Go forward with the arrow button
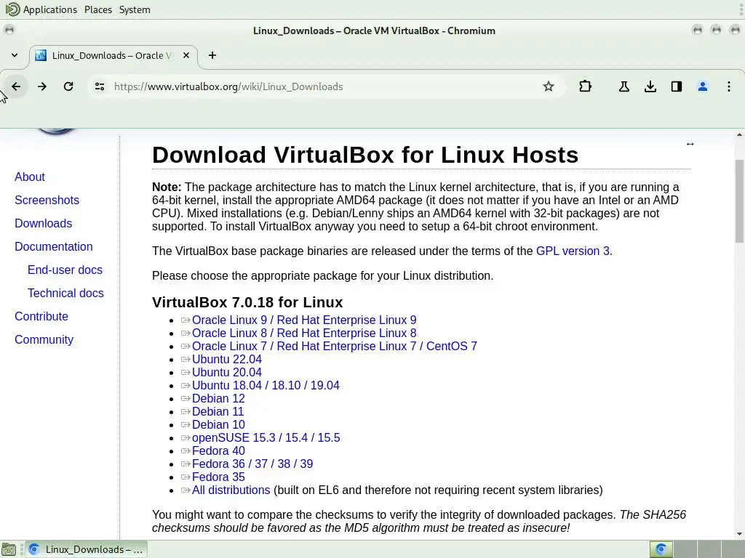 pos(41,86)
